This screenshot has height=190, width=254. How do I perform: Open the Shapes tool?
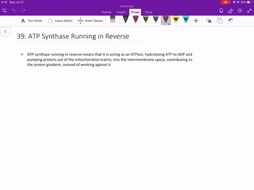click(x=208, y=21)
